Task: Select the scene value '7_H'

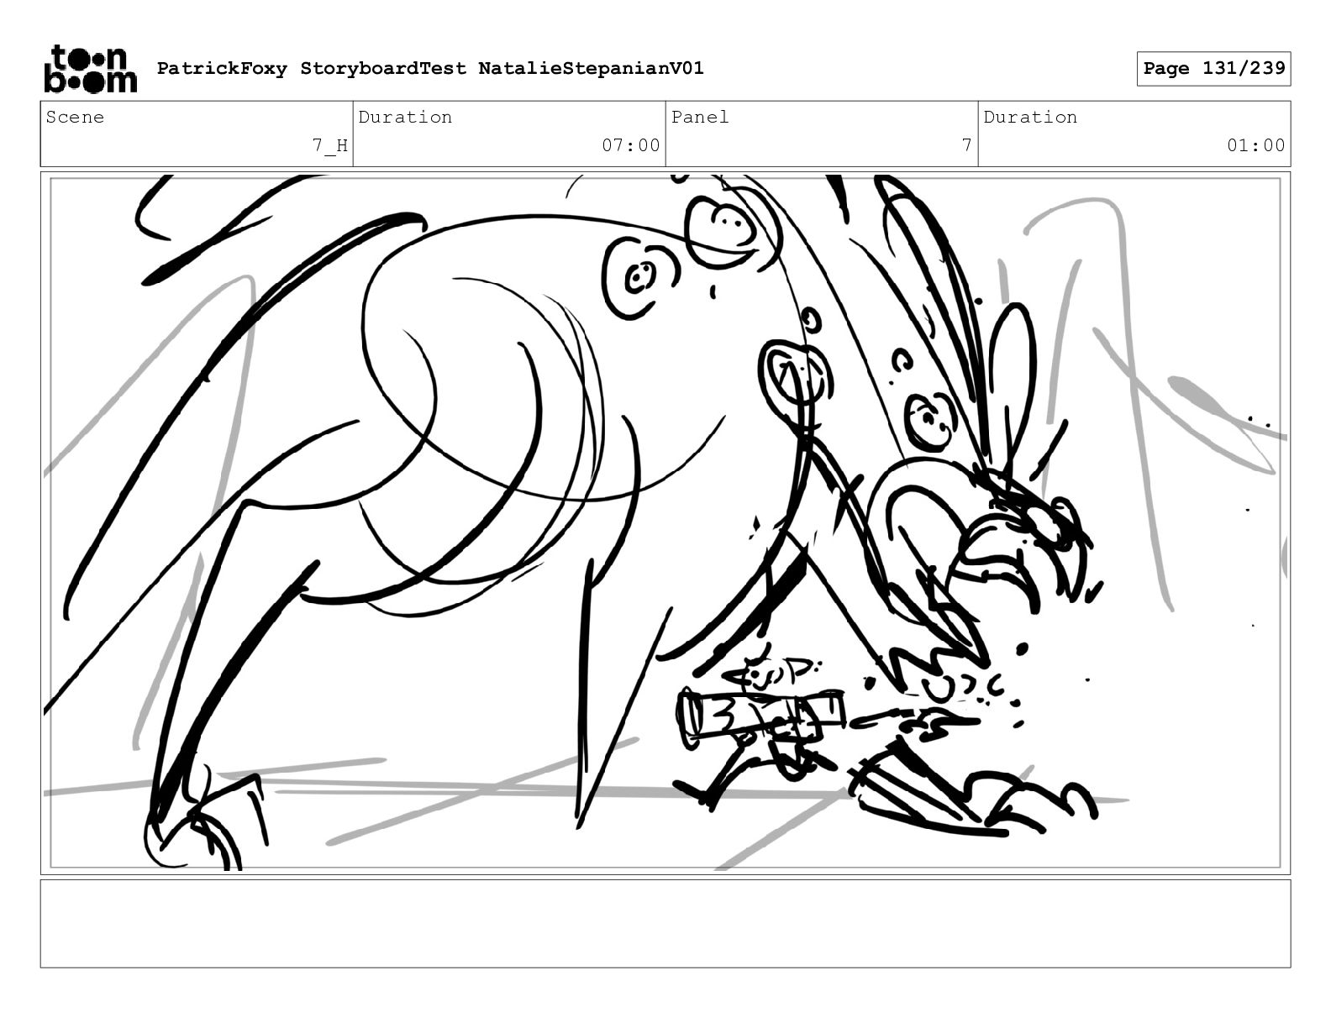Action: click(330, 145)
